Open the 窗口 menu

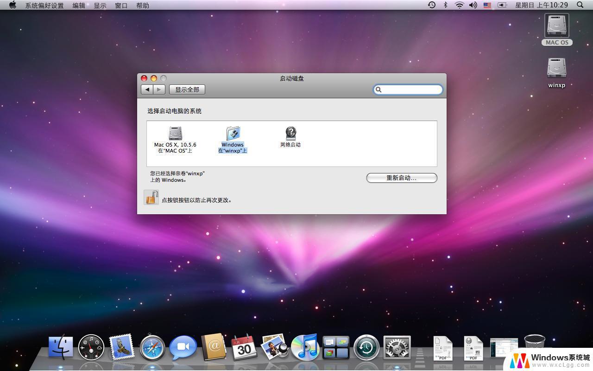(121, 5)
